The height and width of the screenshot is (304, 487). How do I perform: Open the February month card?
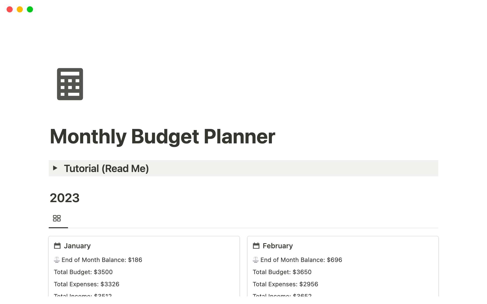278,246
